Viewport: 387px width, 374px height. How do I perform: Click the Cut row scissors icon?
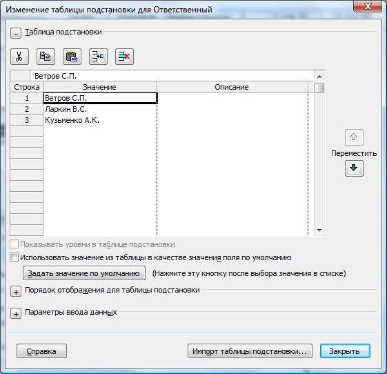pos(19,57)
